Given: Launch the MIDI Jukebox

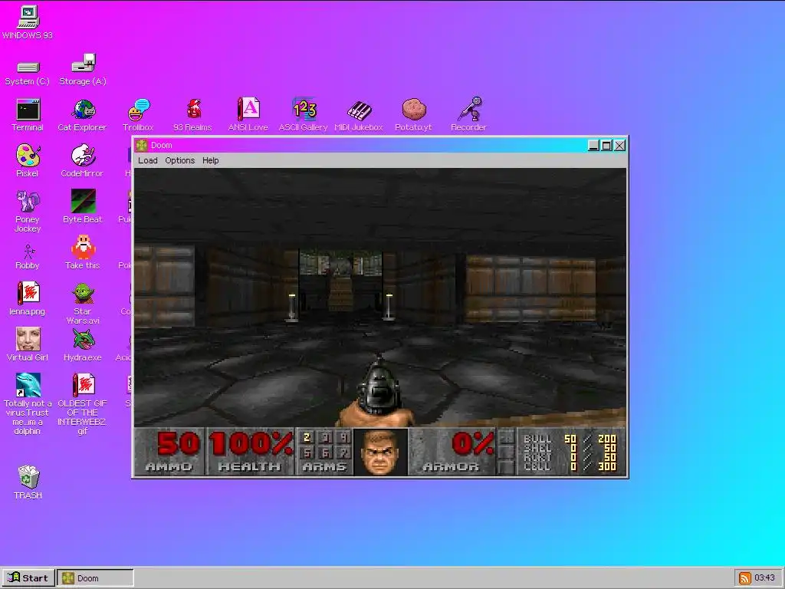Looking at the screenshot, I should [x=359, y=117].
